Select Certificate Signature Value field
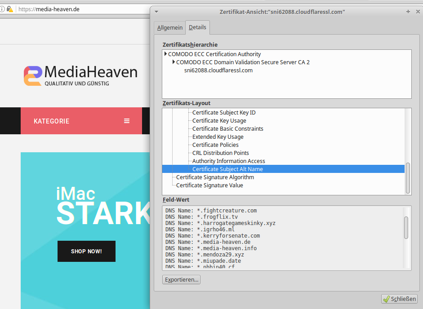Image resolution: width=423 pixels, height=309 pixels. coord(209,185)
